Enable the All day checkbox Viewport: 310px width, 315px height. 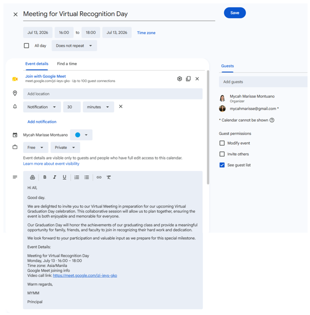point(27,46)
